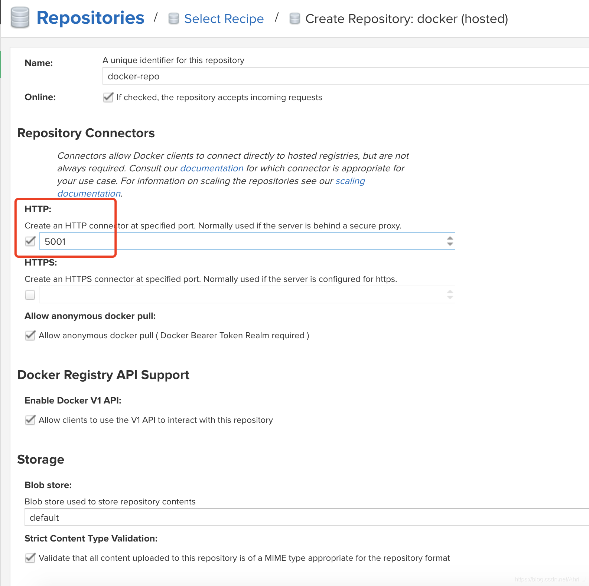Go back to Select Recipe
Screen dimensions: 589x586
click(x=224, y=19)
